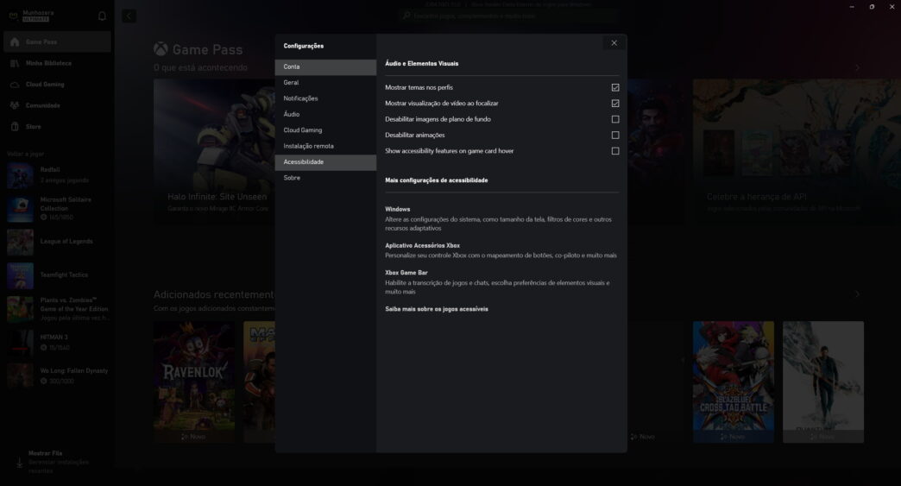The image size is (901, 486).
Task: Open the Quantum Break game card
Action: tap(822, 382)
